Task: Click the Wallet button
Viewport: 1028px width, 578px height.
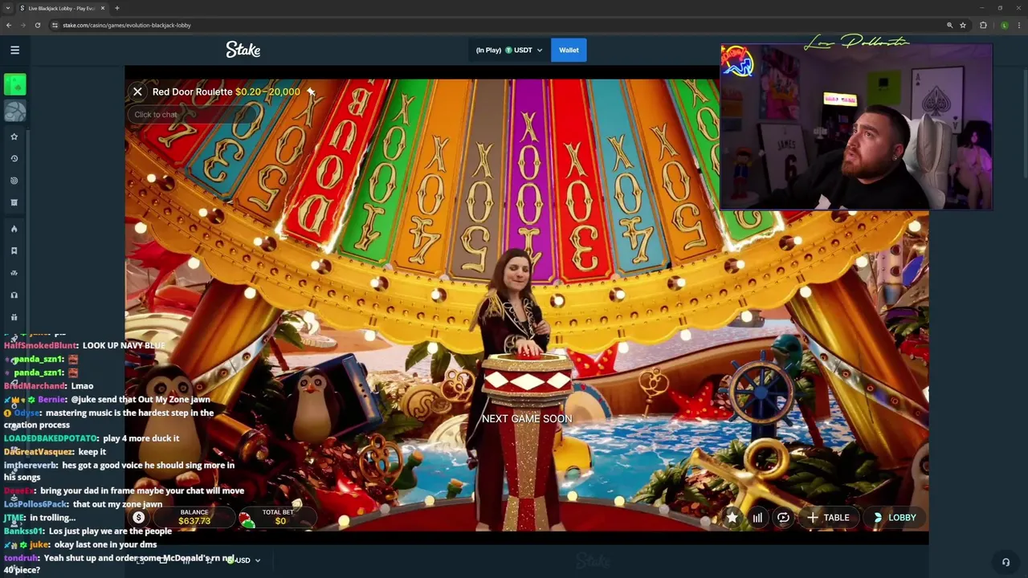Action: coord(569,50)
